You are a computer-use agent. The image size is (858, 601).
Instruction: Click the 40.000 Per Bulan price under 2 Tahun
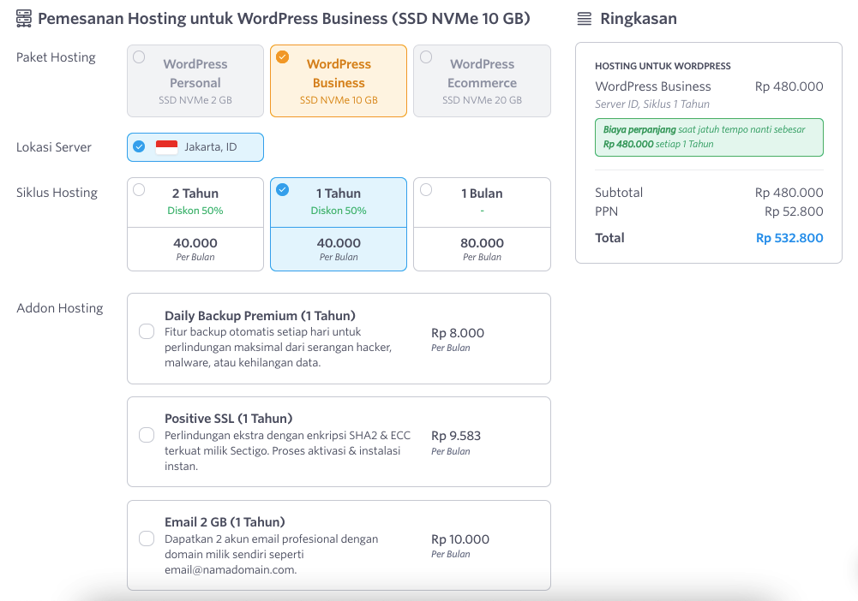tap(195, 249)
